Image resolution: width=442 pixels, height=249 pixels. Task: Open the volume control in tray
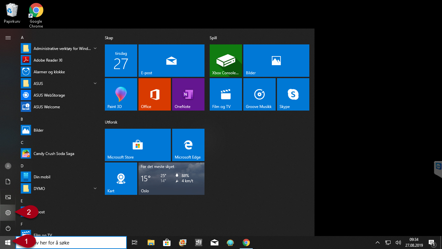click(x=398, y=243)
